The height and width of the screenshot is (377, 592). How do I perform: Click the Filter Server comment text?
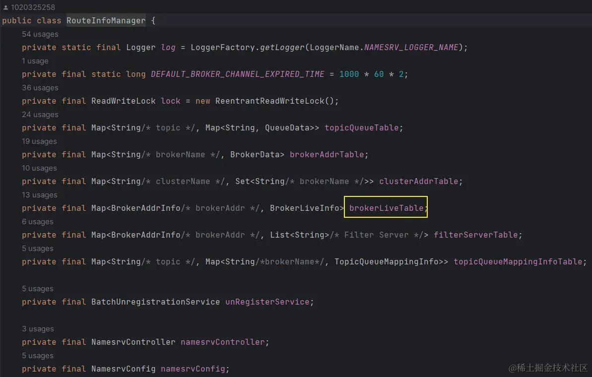(377, 235)
